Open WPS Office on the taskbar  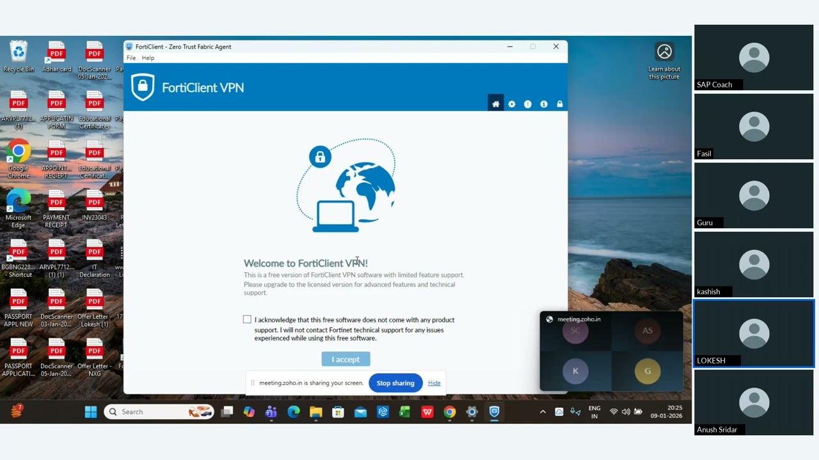427,412
